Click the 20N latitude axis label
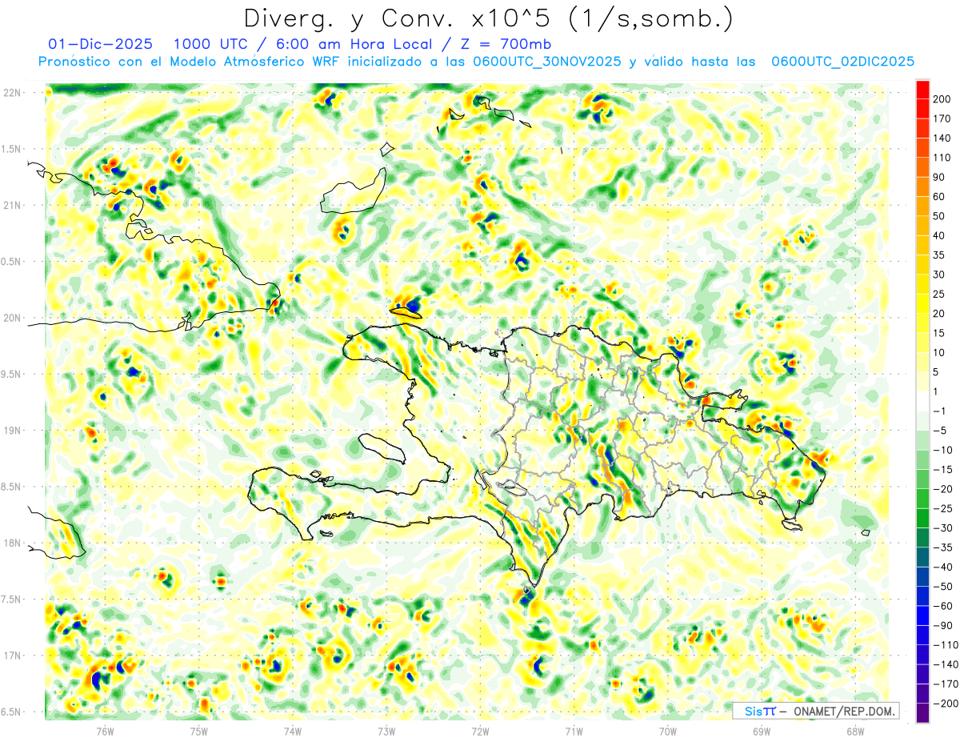 point(11,318)
